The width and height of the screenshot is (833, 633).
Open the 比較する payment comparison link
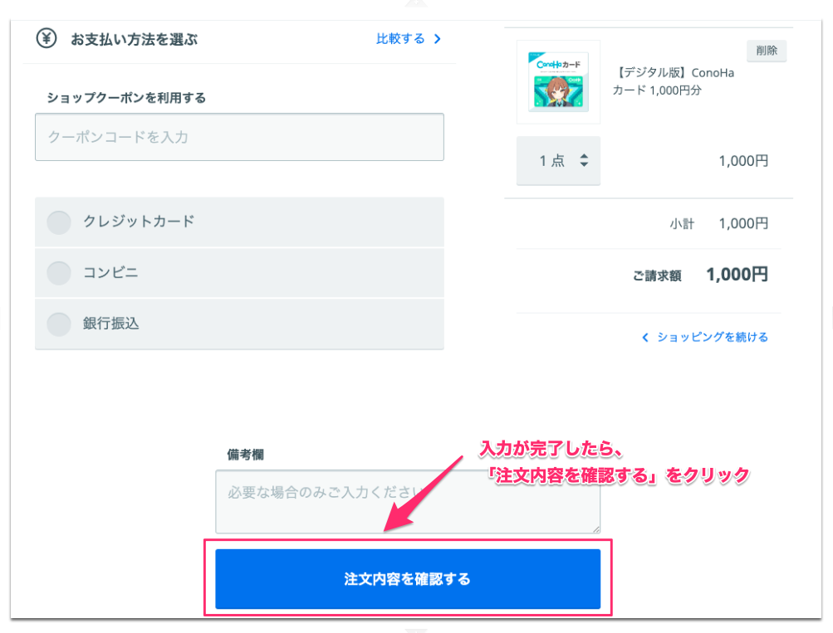point(399,39)
